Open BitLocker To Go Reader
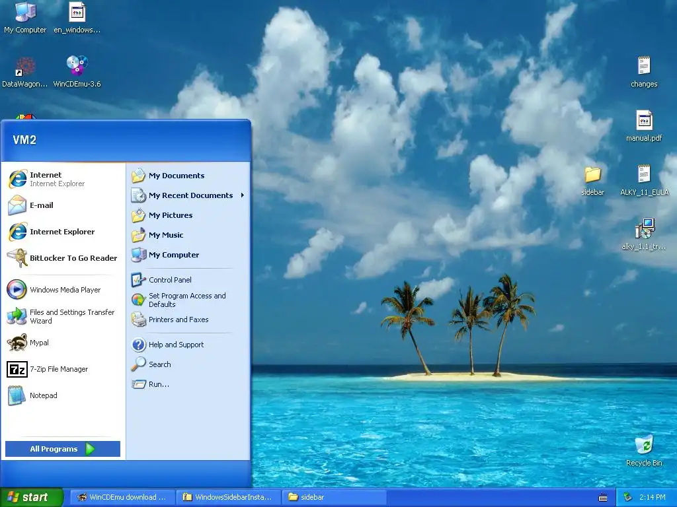The image size is (677, 507). coord(63,258)
